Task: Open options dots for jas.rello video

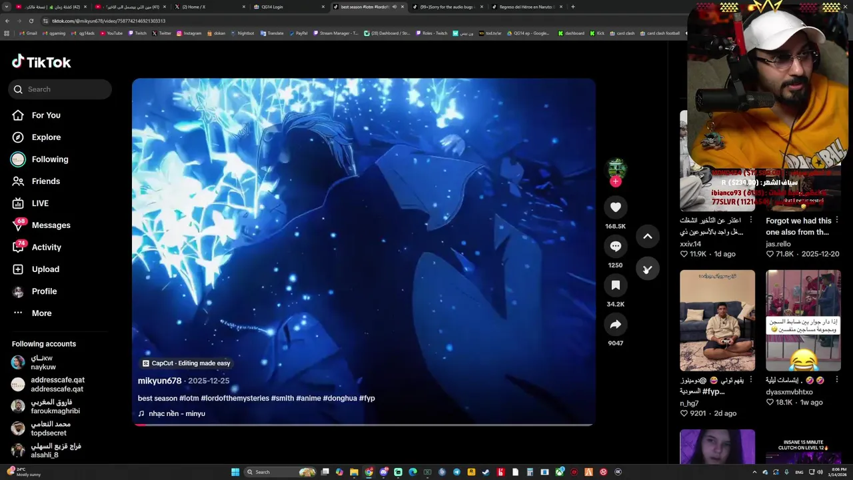Action: (x=837, y=220)
